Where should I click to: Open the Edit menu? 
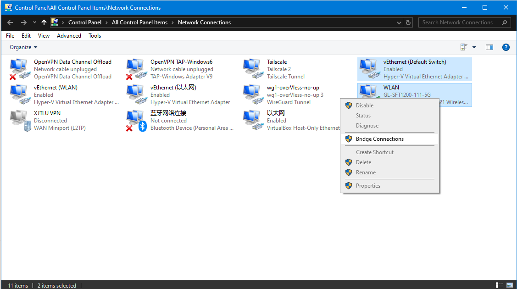point(26,36)
